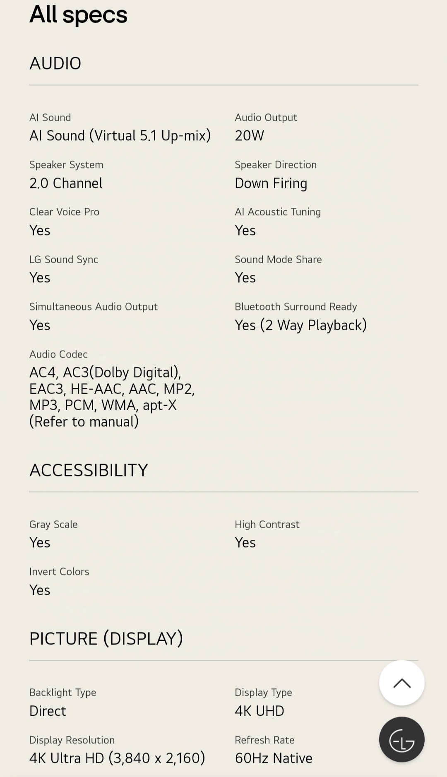Screen dimensions: 447x777
Task: Click the Clear Voice Pro label
Action: click(64, 212)
